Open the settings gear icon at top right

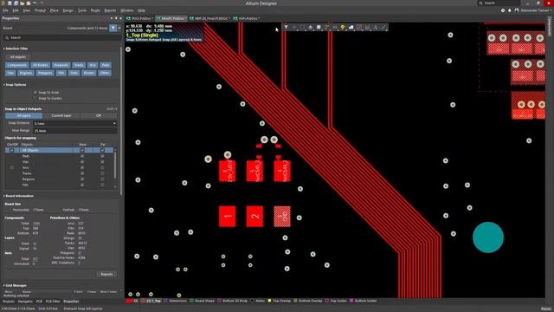(503, 10)
